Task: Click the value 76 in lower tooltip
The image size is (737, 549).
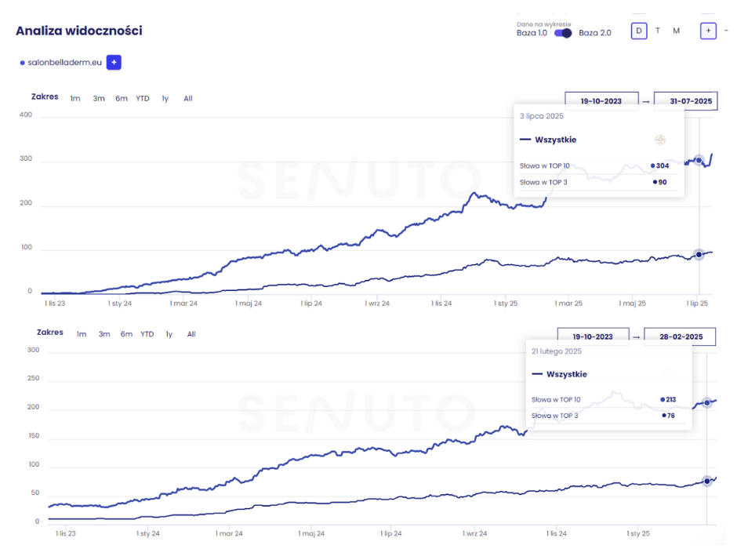Action: 670,416
